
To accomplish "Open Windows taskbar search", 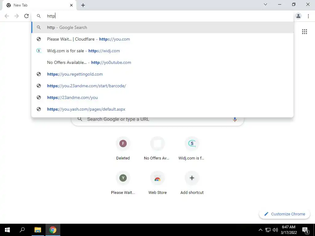I will 22,230.
